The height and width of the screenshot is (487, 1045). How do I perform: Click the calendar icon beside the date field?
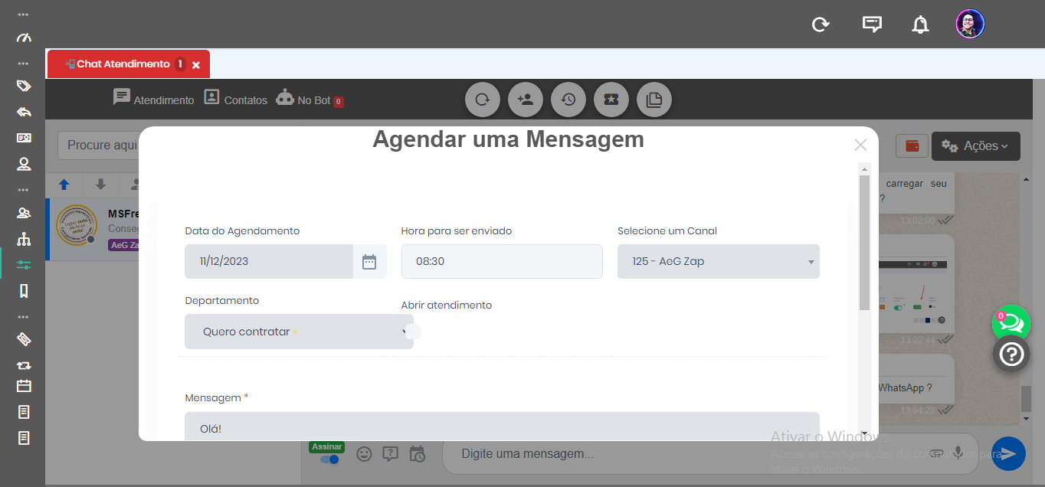click(x=369, y=262)
